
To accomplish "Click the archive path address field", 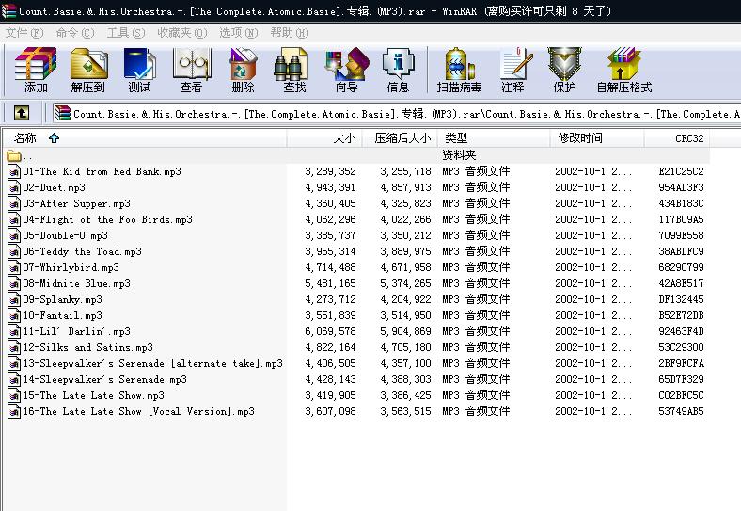I will (x=396, y=114).
